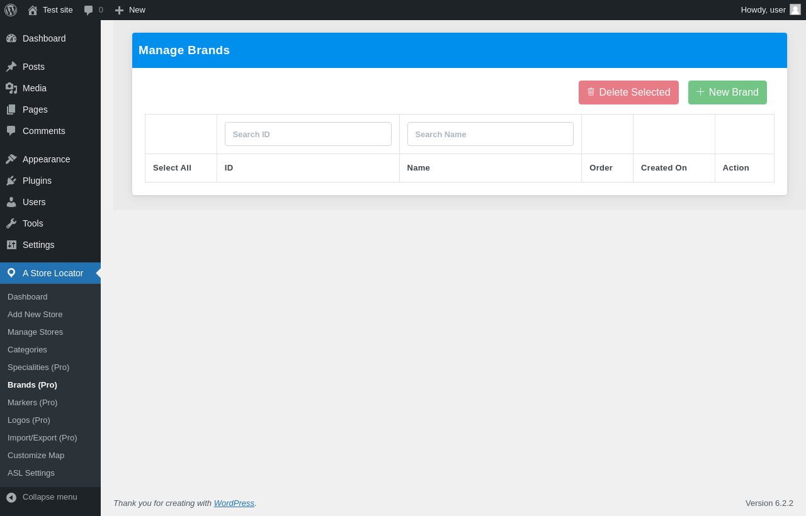The height and width of the screenshot is (516, 806).
Task: Go to Add New Store submenu
Action: pyautogui.click(x=50, y=315)
